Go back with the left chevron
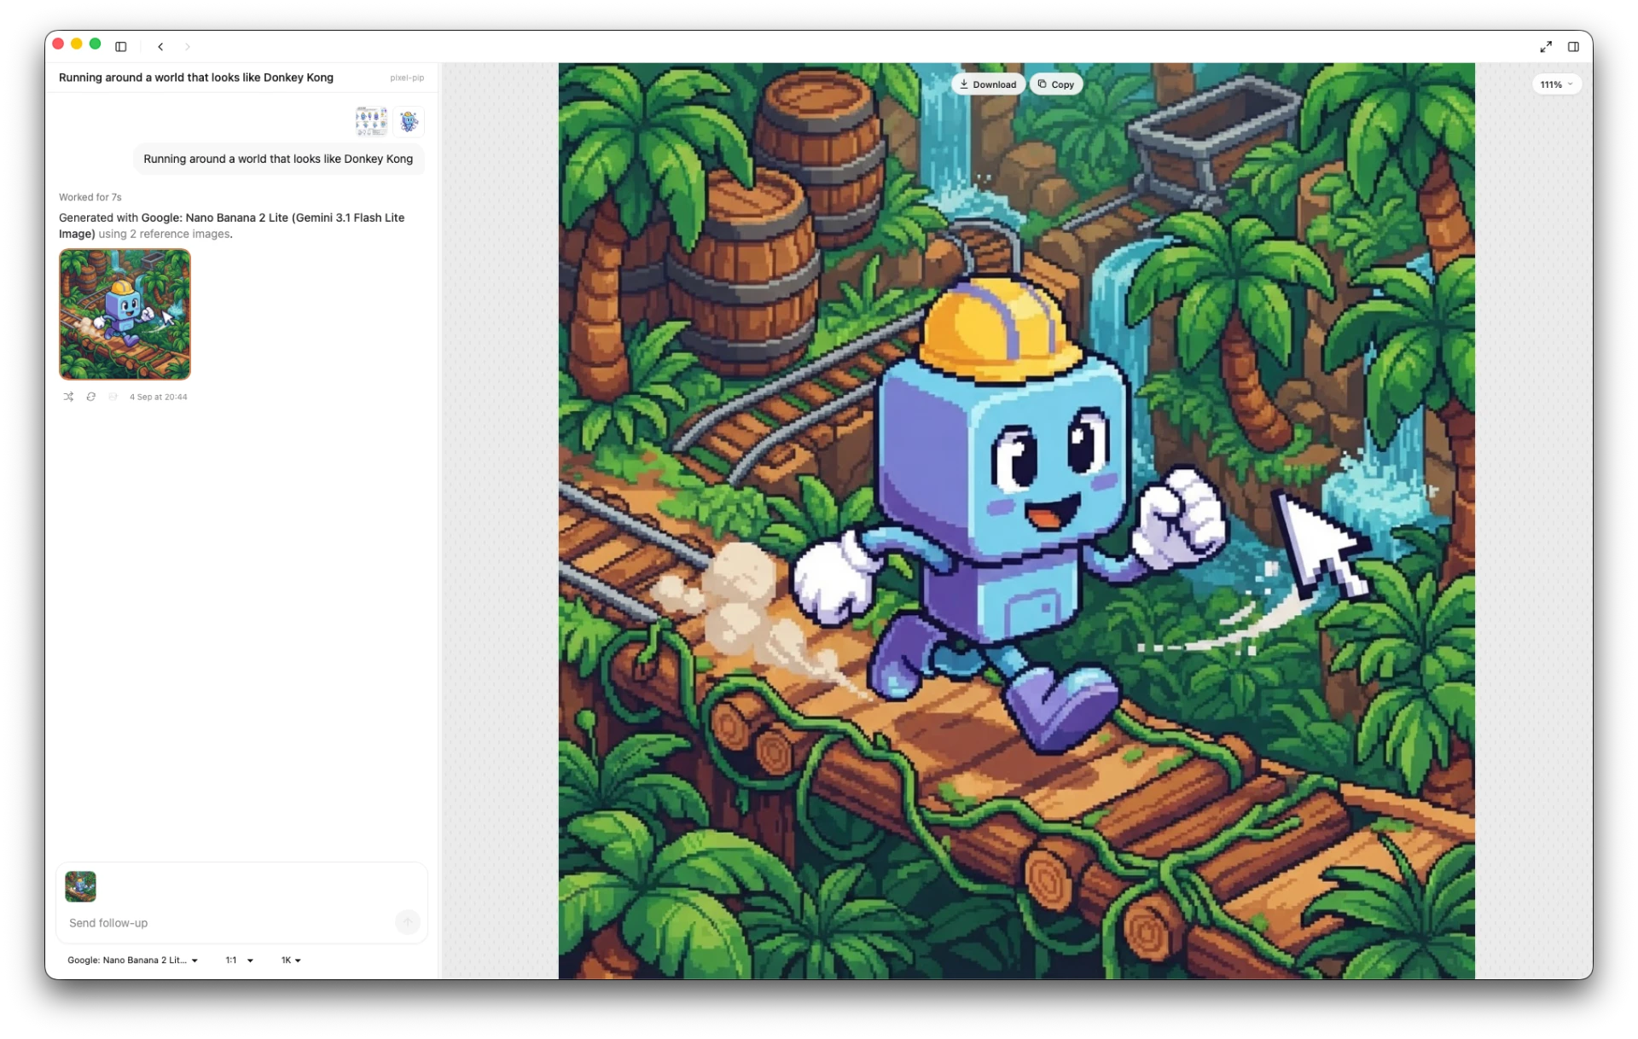Screen dimensions: 1638x1039 (160, 47)
